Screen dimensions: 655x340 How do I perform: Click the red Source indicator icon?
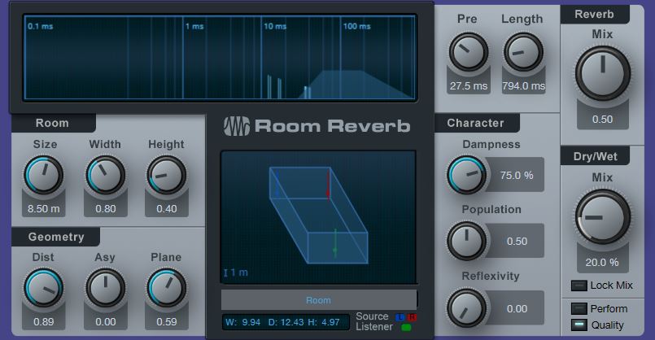tap(411, 316)
